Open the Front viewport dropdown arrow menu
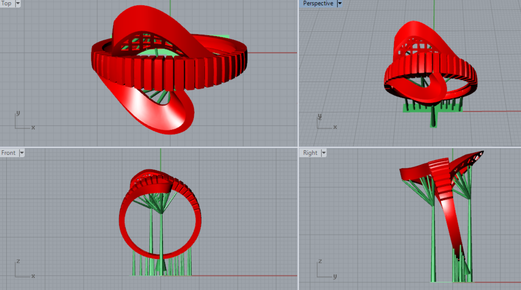 22,153
